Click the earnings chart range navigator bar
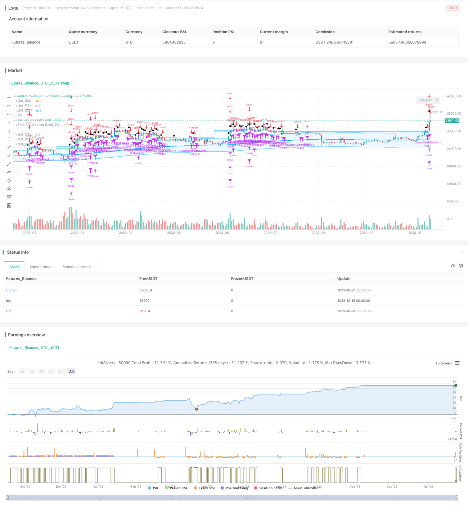This screenshot has height=508, width=468. tap(232, 498)
